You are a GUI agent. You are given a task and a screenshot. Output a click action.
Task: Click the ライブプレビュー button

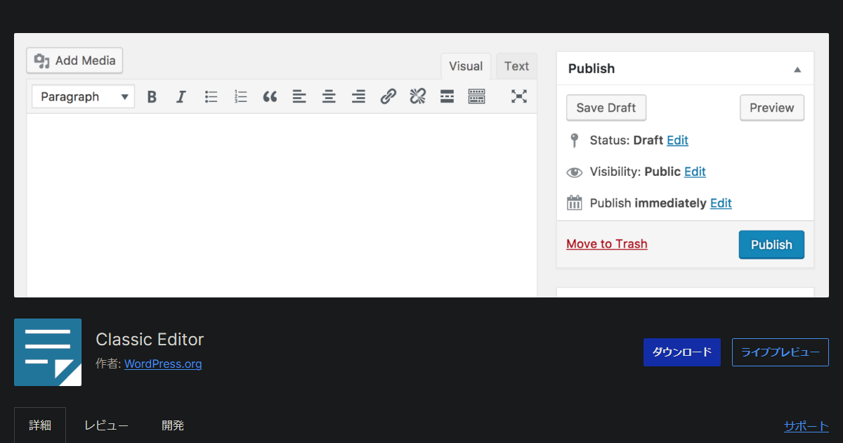[x=780, y=352]
